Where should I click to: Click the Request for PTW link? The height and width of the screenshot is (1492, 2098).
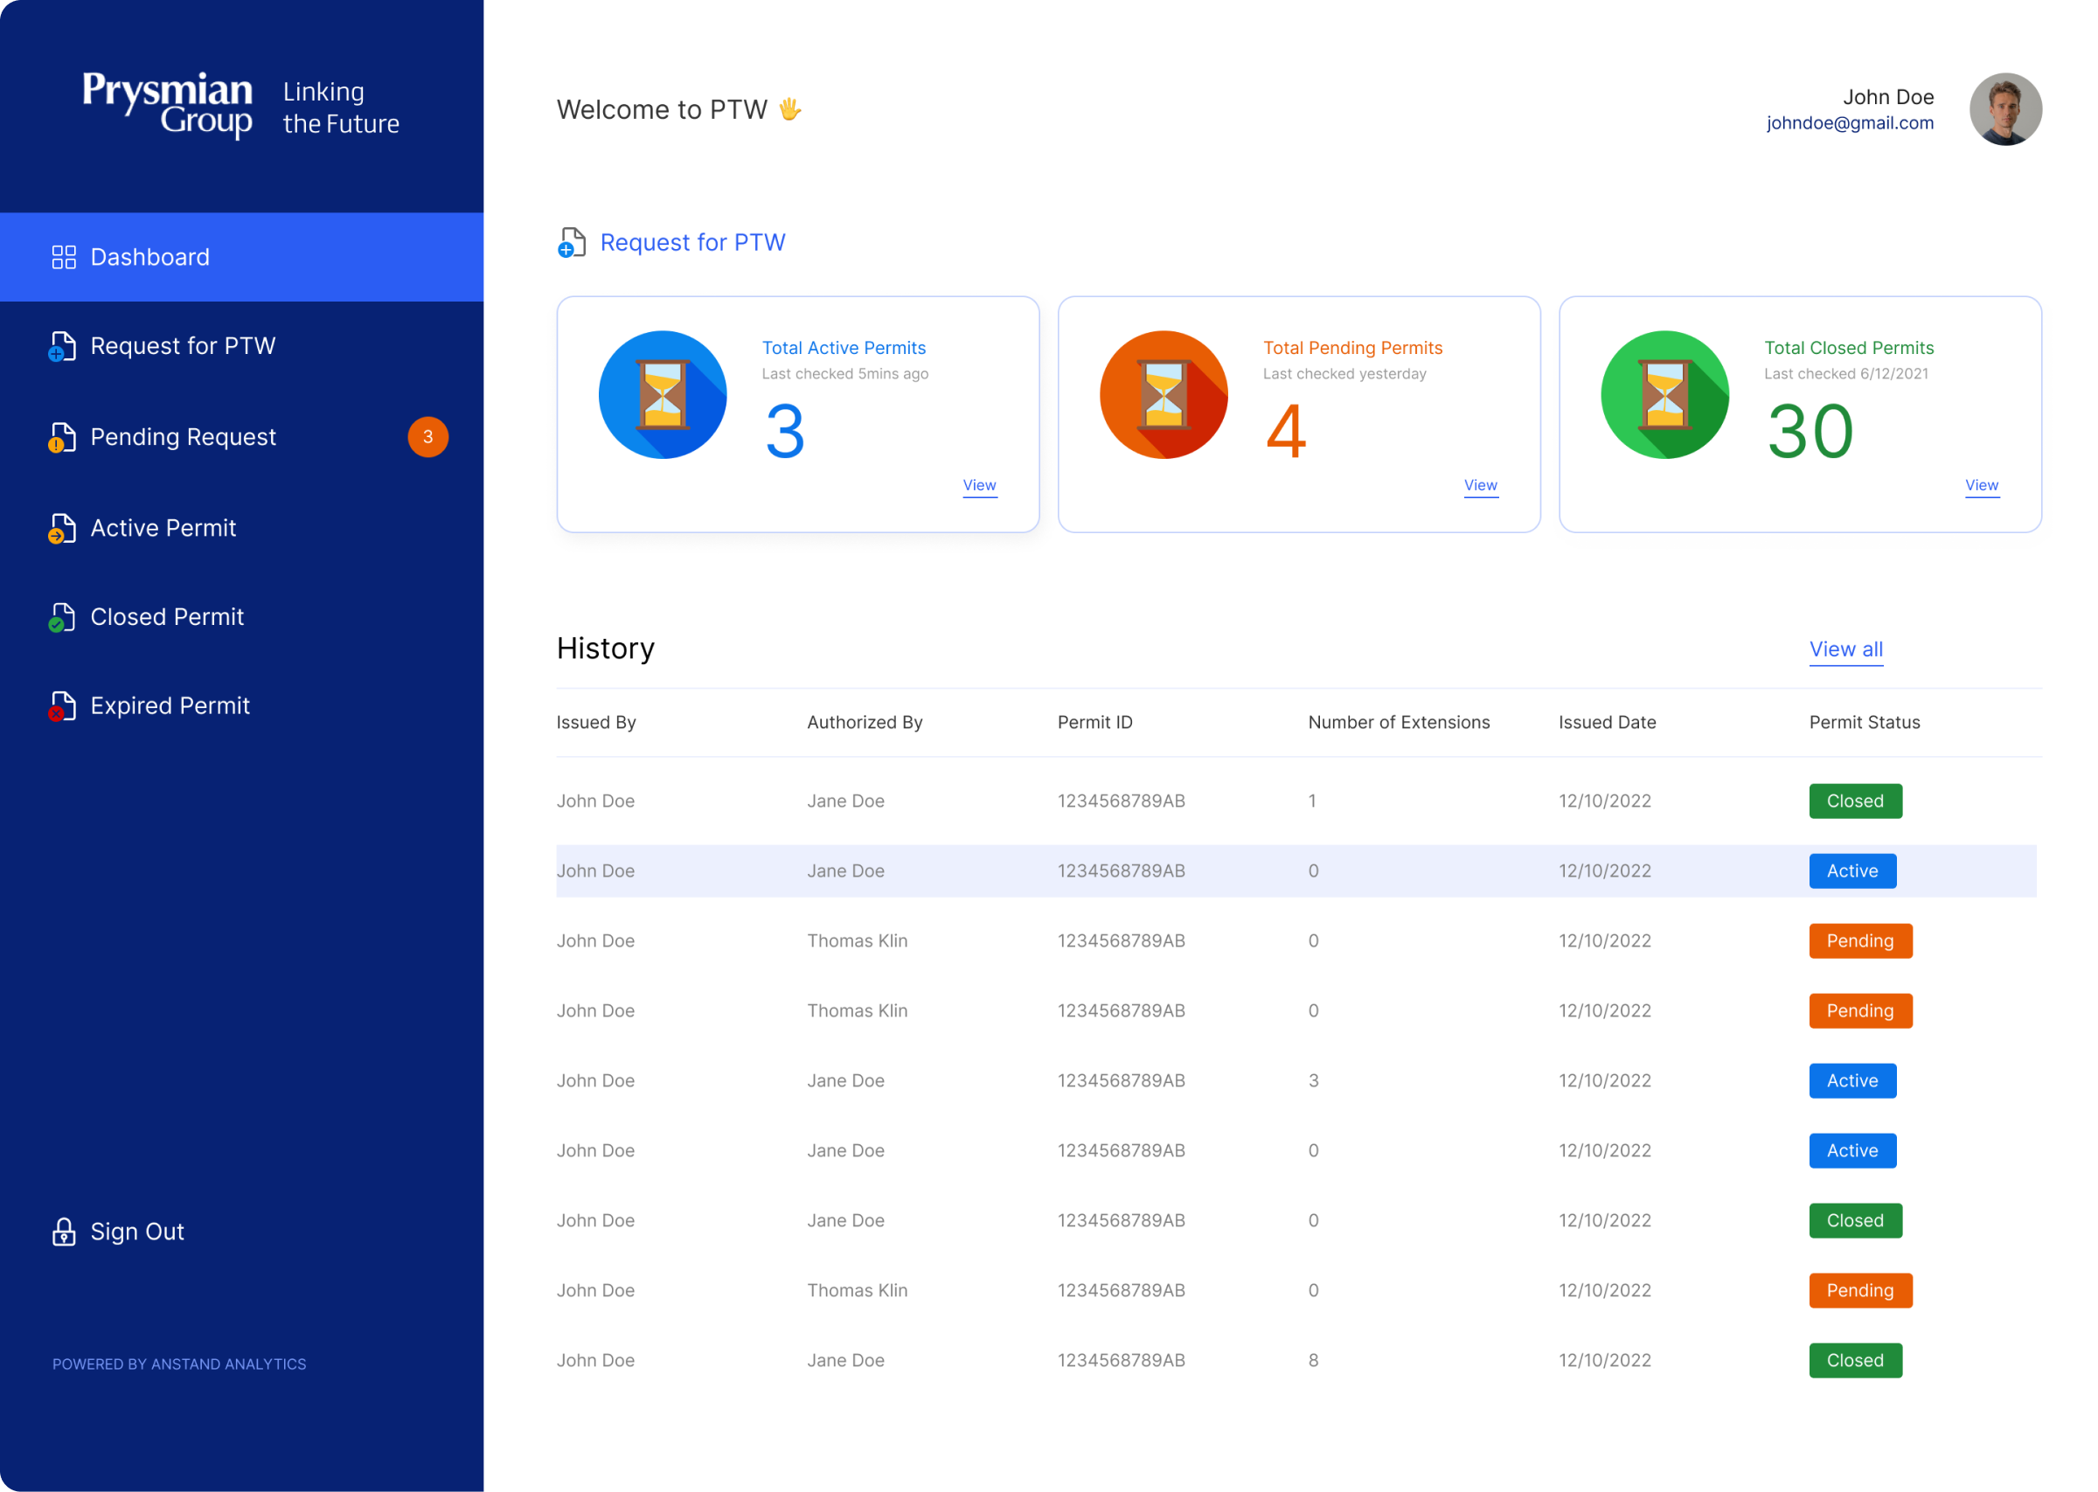tap(692, 241)
